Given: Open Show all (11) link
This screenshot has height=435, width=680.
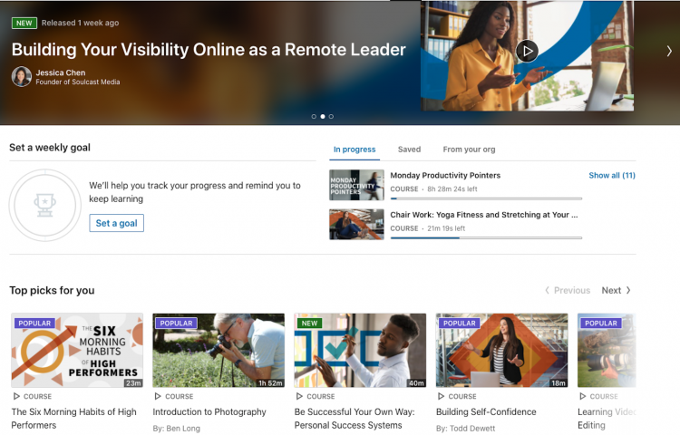Looking at the screenshot, I should 612,176.
